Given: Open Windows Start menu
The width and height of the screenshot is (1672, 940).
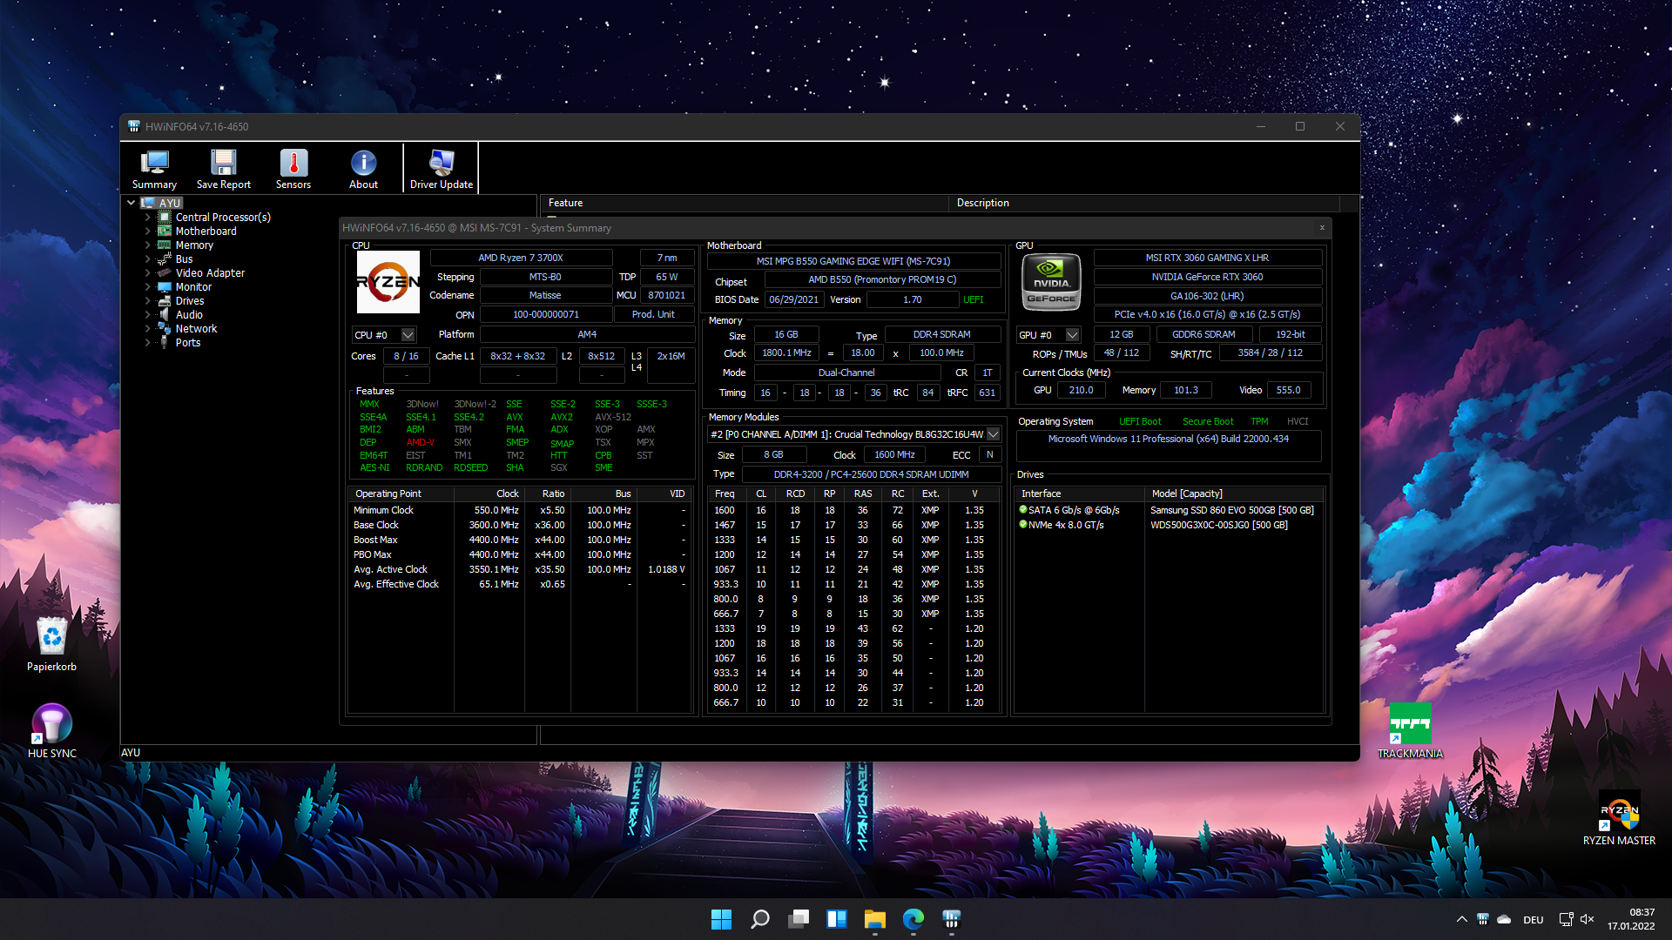Looking at the screenshot, I should pyautogui.click(x=721, y=919).
